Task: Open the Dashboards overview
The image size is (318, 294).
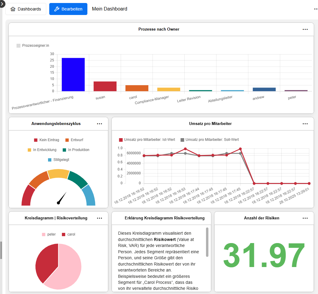Action: [26, 9]
